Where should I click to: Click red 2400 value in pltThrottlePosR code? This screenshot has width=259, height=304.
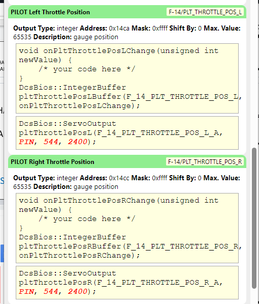(78, 291)
